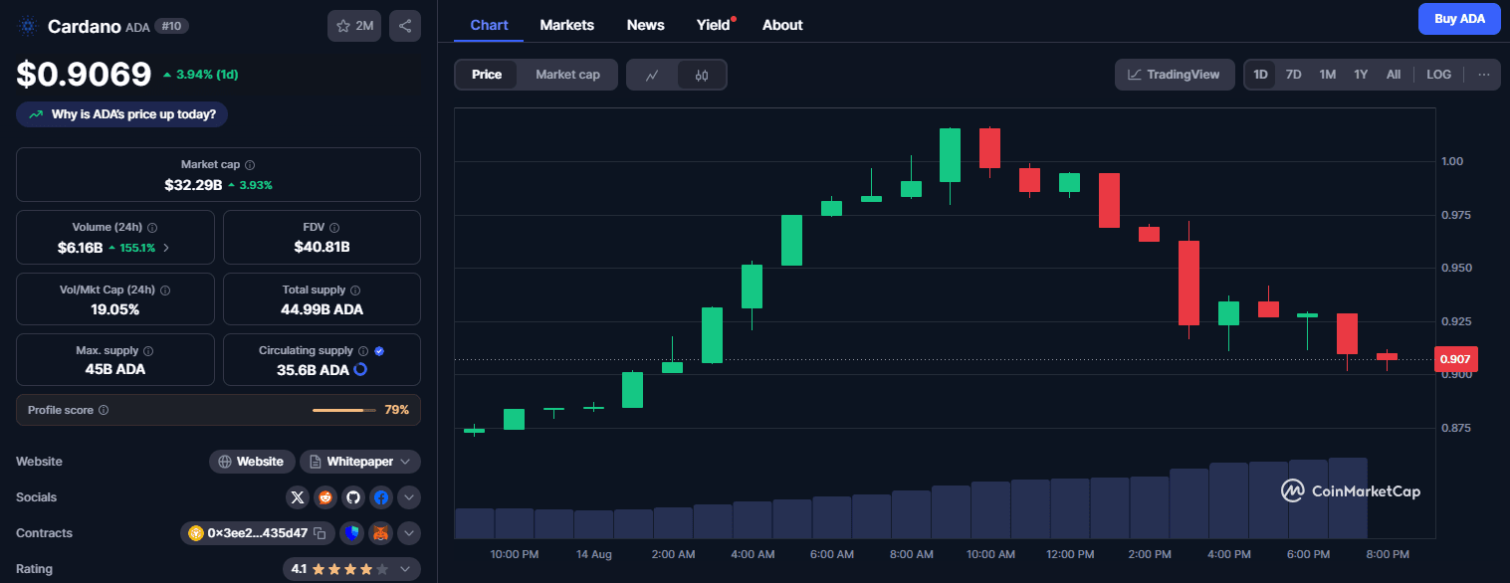This screenshot has height=583, width=1510.
Task: Click the 14 Aug axis label
Action: (593, 554)
